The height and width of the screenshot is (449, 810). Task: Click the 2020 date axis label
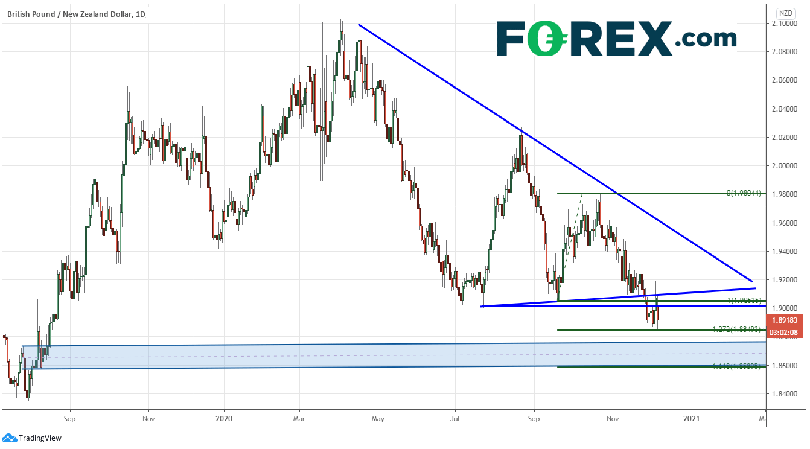click(x=223, y=418)
